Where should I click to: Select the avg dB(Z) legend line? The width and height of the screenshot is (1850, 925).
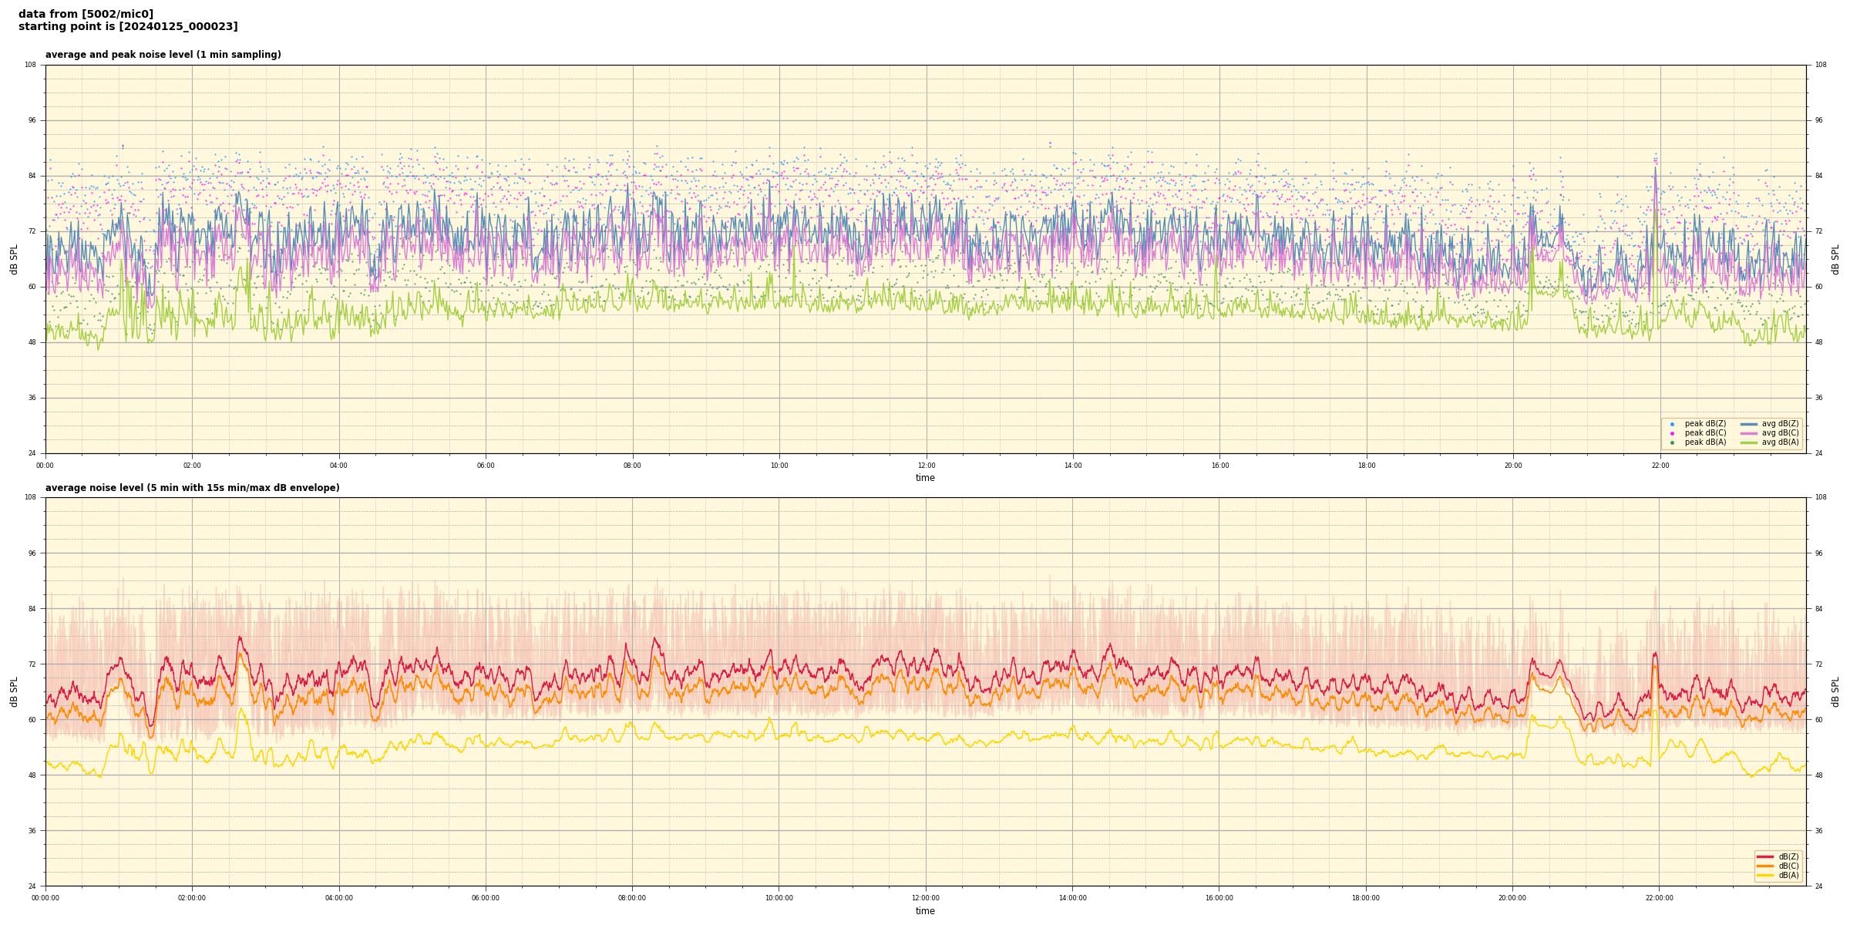[1749, 424]
